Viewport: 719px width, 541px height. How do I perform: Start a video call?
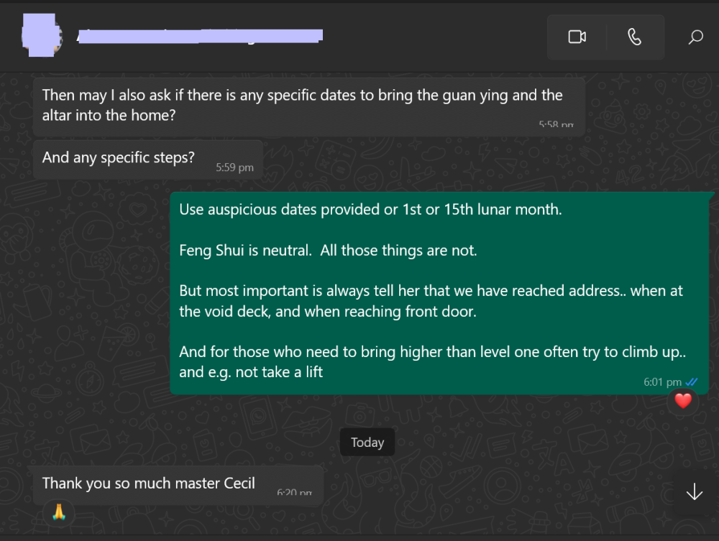click(x=577, y=37)
